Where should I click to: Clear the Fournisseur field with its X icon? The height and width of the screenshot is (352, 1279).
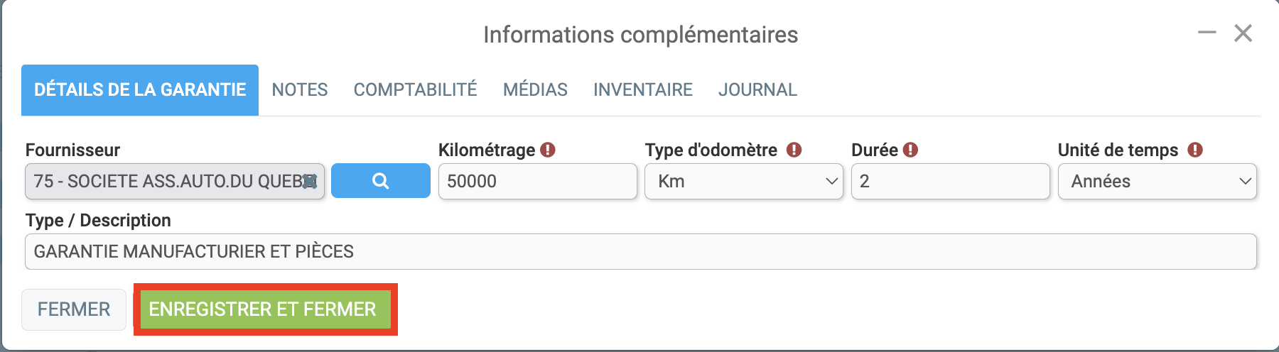310,182
